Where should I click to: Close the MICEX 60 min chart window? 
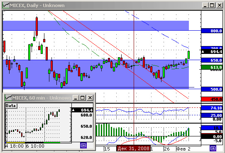90,98
